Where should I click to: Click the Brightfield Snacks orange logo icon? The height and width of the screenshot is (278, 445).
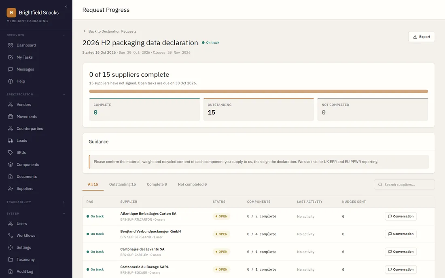click(11, 13)
